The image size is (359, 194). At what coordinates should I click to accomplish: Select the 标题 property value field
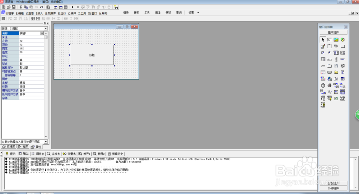[x=31, y=87]
